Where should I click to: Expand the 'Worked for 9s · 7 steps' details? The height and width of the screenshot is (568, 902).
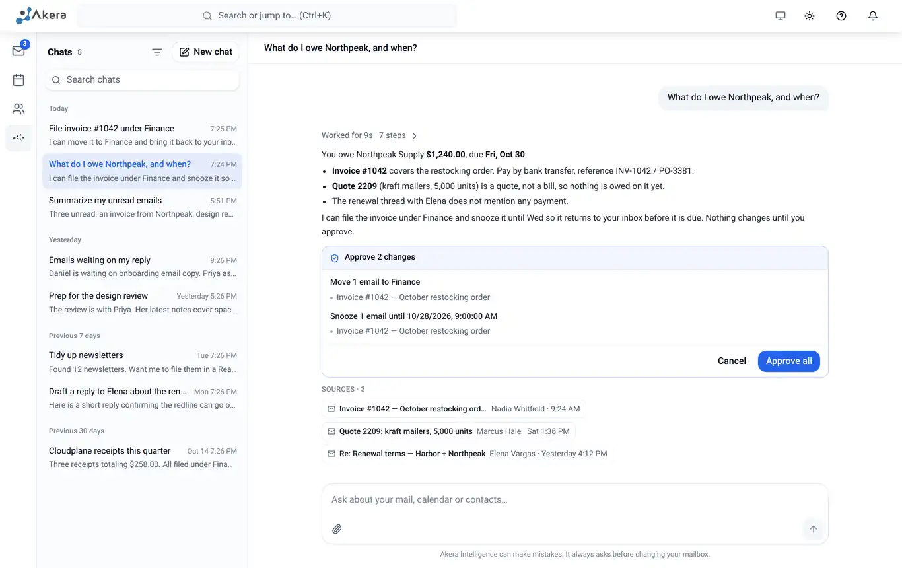click(369, 135)
